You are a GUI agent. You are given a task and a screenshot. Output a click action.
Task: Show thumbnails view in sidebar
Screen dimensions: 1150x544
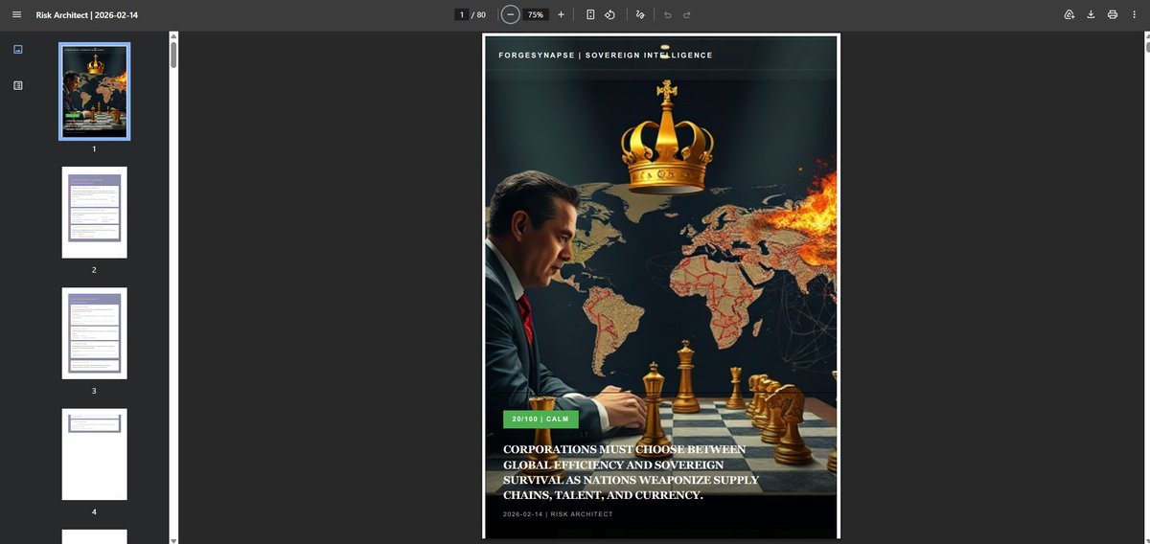click(18, 49)
